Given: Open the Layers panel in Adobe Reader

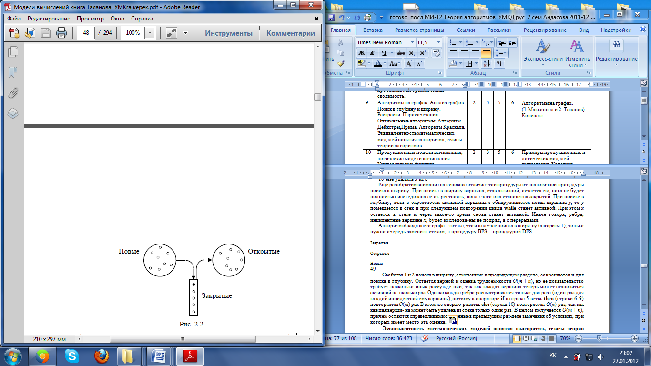Looking at the screenshot, I should pos(13,113).
